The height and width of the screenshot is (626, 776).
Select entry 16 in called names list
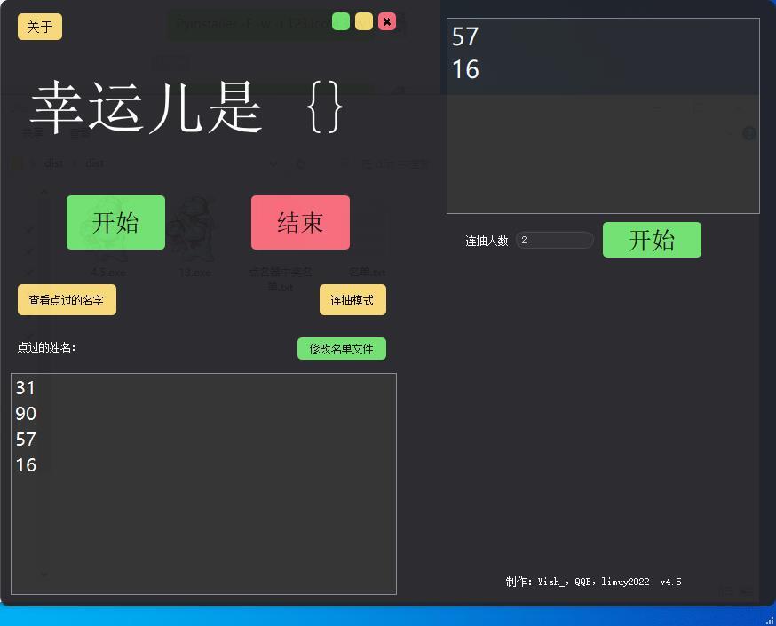pos(26,465)
